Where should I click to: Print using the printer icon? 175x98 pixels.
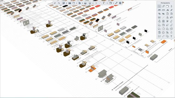tap(85, 3)
